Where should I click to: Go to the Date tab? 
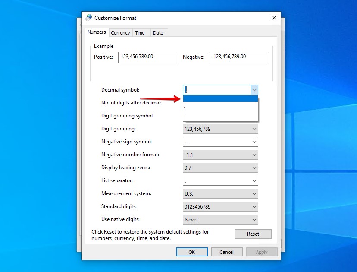coord(158,33)
